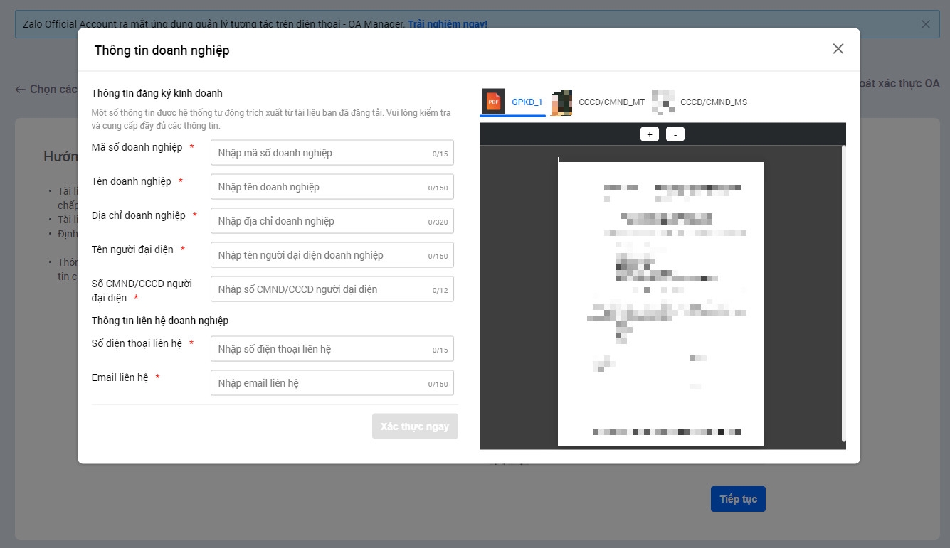Click the Tiếp tục button
This screenshot has height=548, width=950.
pos(737,499)
